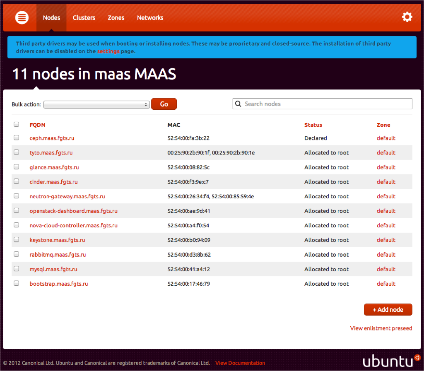This screenshot has height=371, width=424.
Task: Switch to the Clusters tab
Action: (x=84, y=18)
